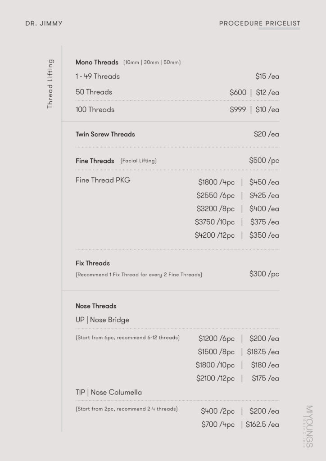326x461 pixels.
Task: Click the MIYOUNGS logo in the corner
Action: tap(309, 426)
